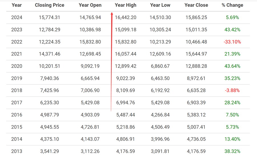Click the year open value 10,386.98

(x=90, y=30)
